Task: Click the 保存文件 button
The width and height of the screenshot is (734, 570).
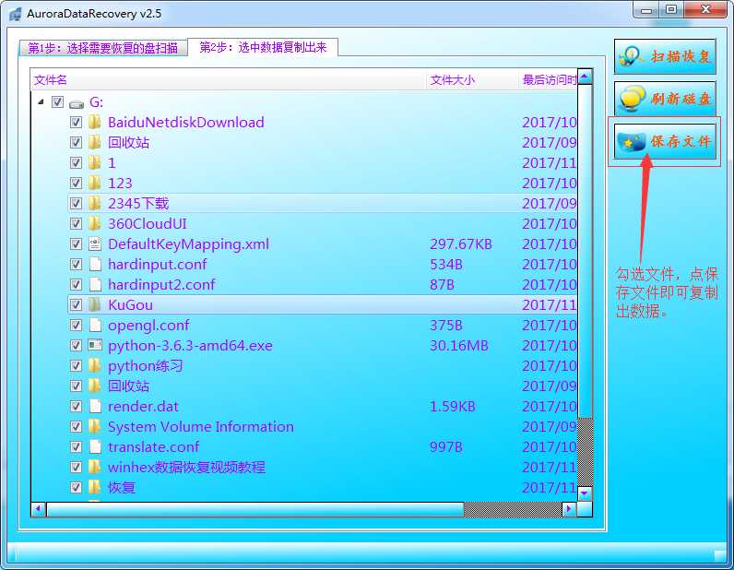Action: tap(665, 141)
